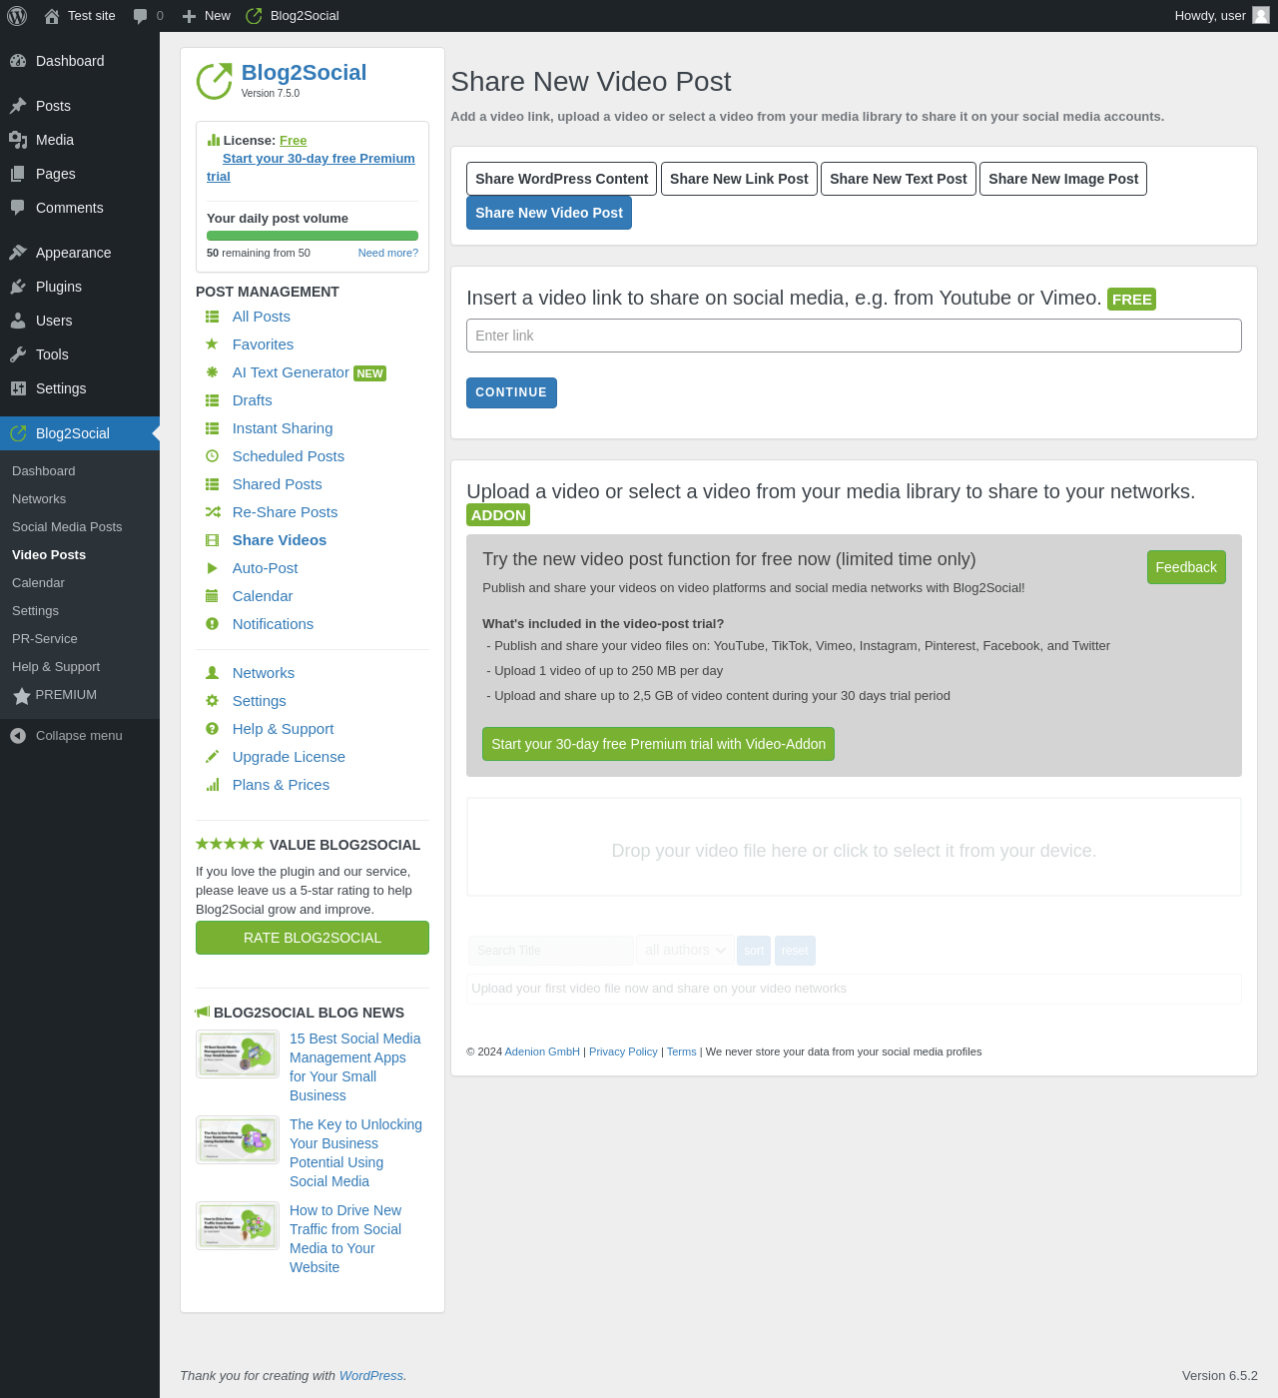Image resolution: width=1278 pixels, height=1398 pixels.
Task: Click the Blog2Social icon in the admin bar
Action: (x=254, y=16)
